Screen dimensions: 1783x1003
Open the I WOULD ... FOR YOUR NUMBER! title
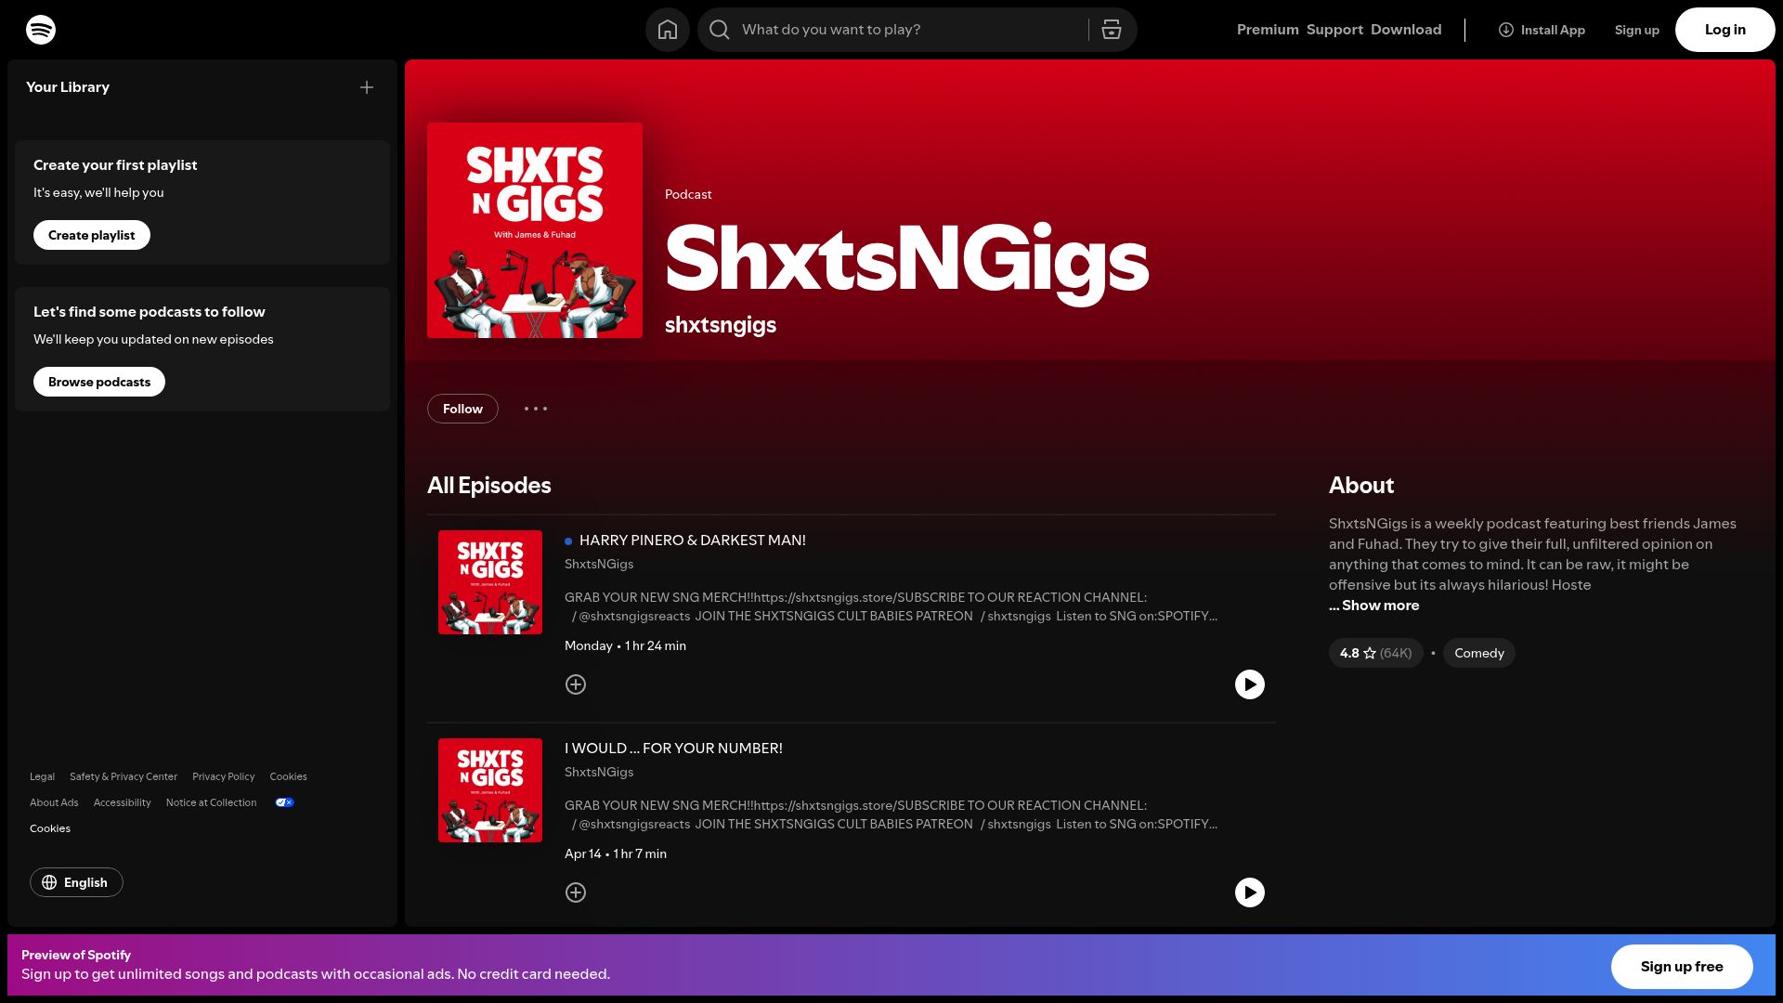(673, 749)
